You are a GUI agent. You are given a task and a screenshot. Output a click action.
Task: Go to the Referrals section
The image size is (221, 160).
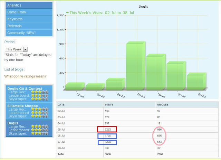pos(29,26)
